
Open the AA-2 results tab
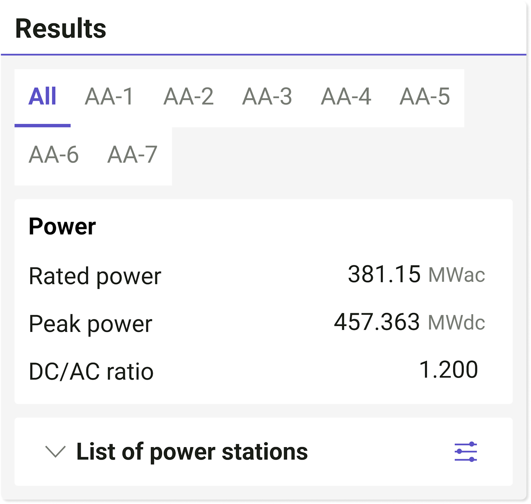[x=188, y=97]
